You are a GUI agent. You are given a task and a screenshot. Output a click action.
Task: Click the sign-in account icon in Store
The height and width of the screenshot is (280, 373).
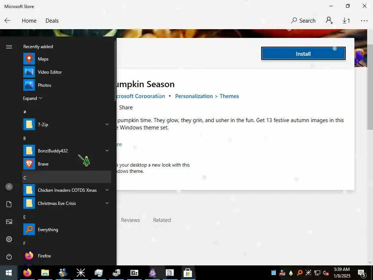pos(329,20)
